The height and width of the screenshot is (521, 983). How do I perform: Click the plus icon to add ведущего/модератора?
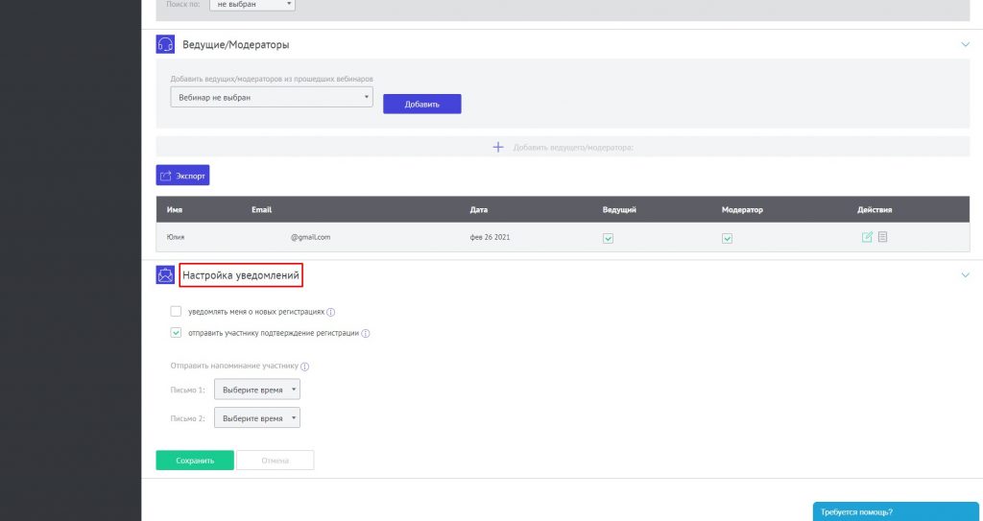coord(497,147)
